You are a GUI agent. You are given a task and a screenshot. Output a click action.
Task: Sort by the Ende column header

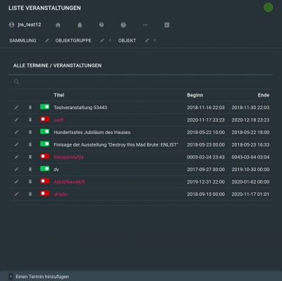pyautogui.click(x=264, y=95)
